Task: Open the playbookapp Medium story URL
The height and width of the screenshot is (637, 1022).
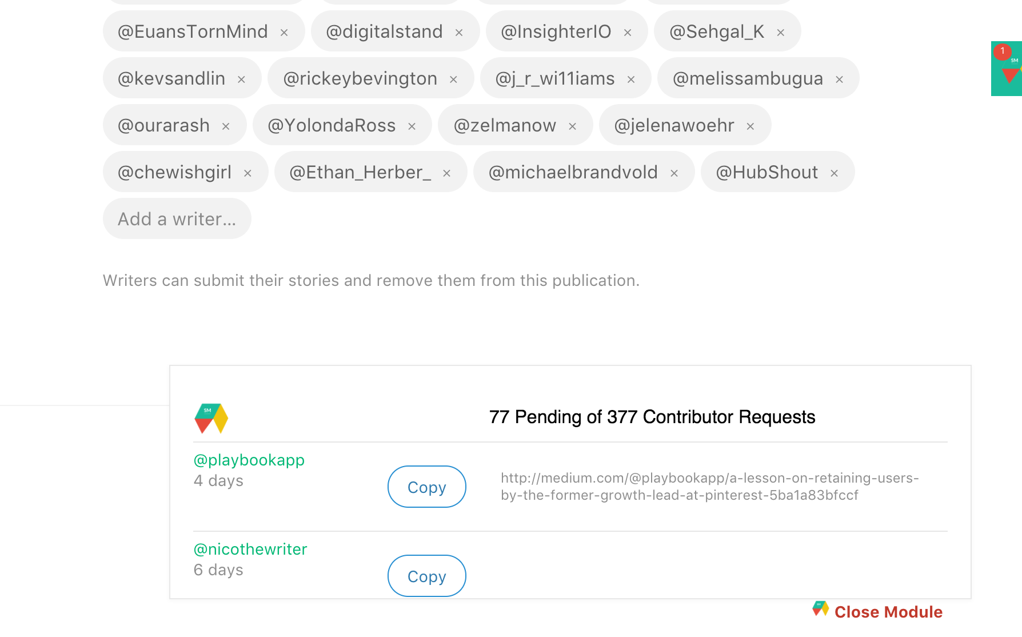Action: tap(709, 486)
